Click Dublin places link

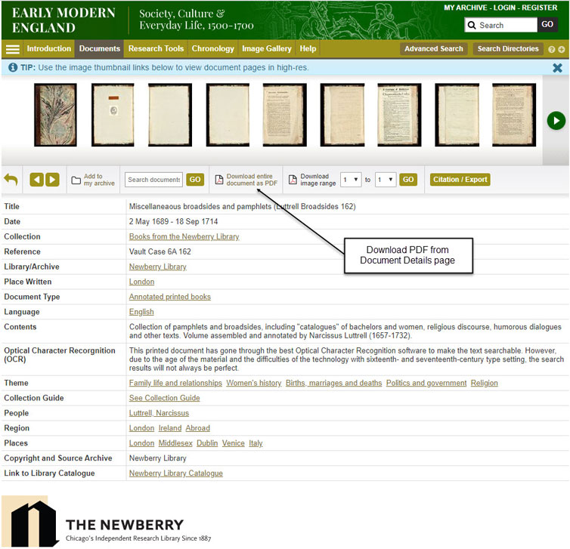(x=207, y=443)
